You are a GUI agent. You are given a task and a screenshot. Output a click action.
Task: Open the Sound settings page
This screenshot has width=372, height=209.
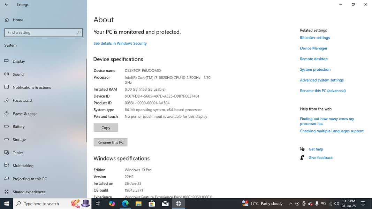click(x=18, y=74)
